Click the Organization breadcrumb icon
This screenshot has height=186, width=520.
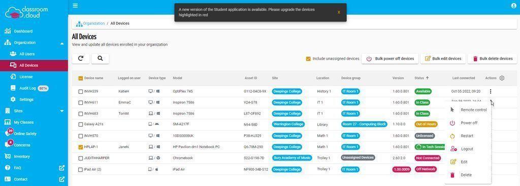[x=79, y=24]
